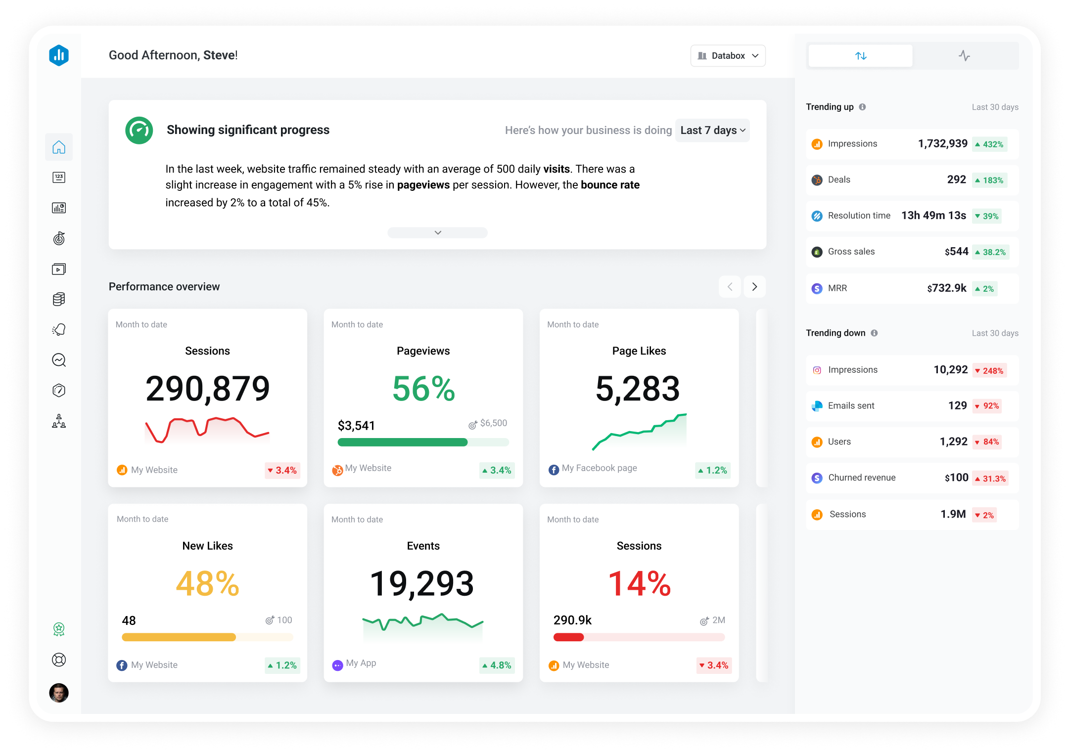Click the yellow New Likes progress bar
Screen dimensions: 1068x752
tap(178, 637)
